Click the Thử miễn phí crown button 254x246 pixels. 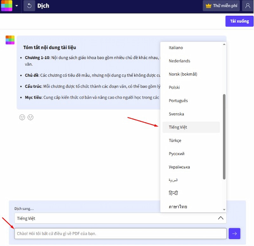click(x=221, y=6)
